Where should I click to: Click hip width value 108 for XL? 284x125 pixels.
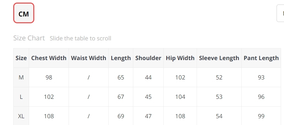pyautogui.click(x=180, y=116)
